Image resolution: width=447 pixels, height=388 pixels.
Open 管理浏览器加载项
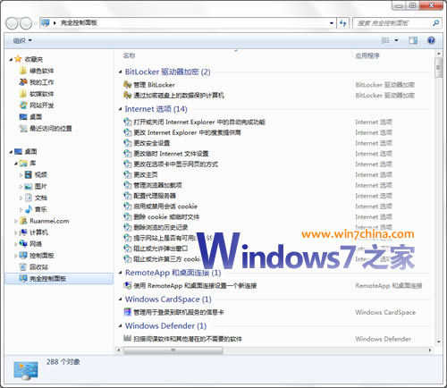click(x=157, y=185)
